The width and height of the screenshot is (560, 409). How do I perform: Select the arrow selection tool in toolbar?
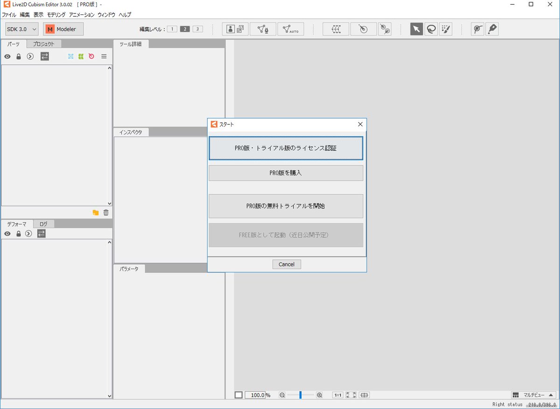tap(416, 29)
